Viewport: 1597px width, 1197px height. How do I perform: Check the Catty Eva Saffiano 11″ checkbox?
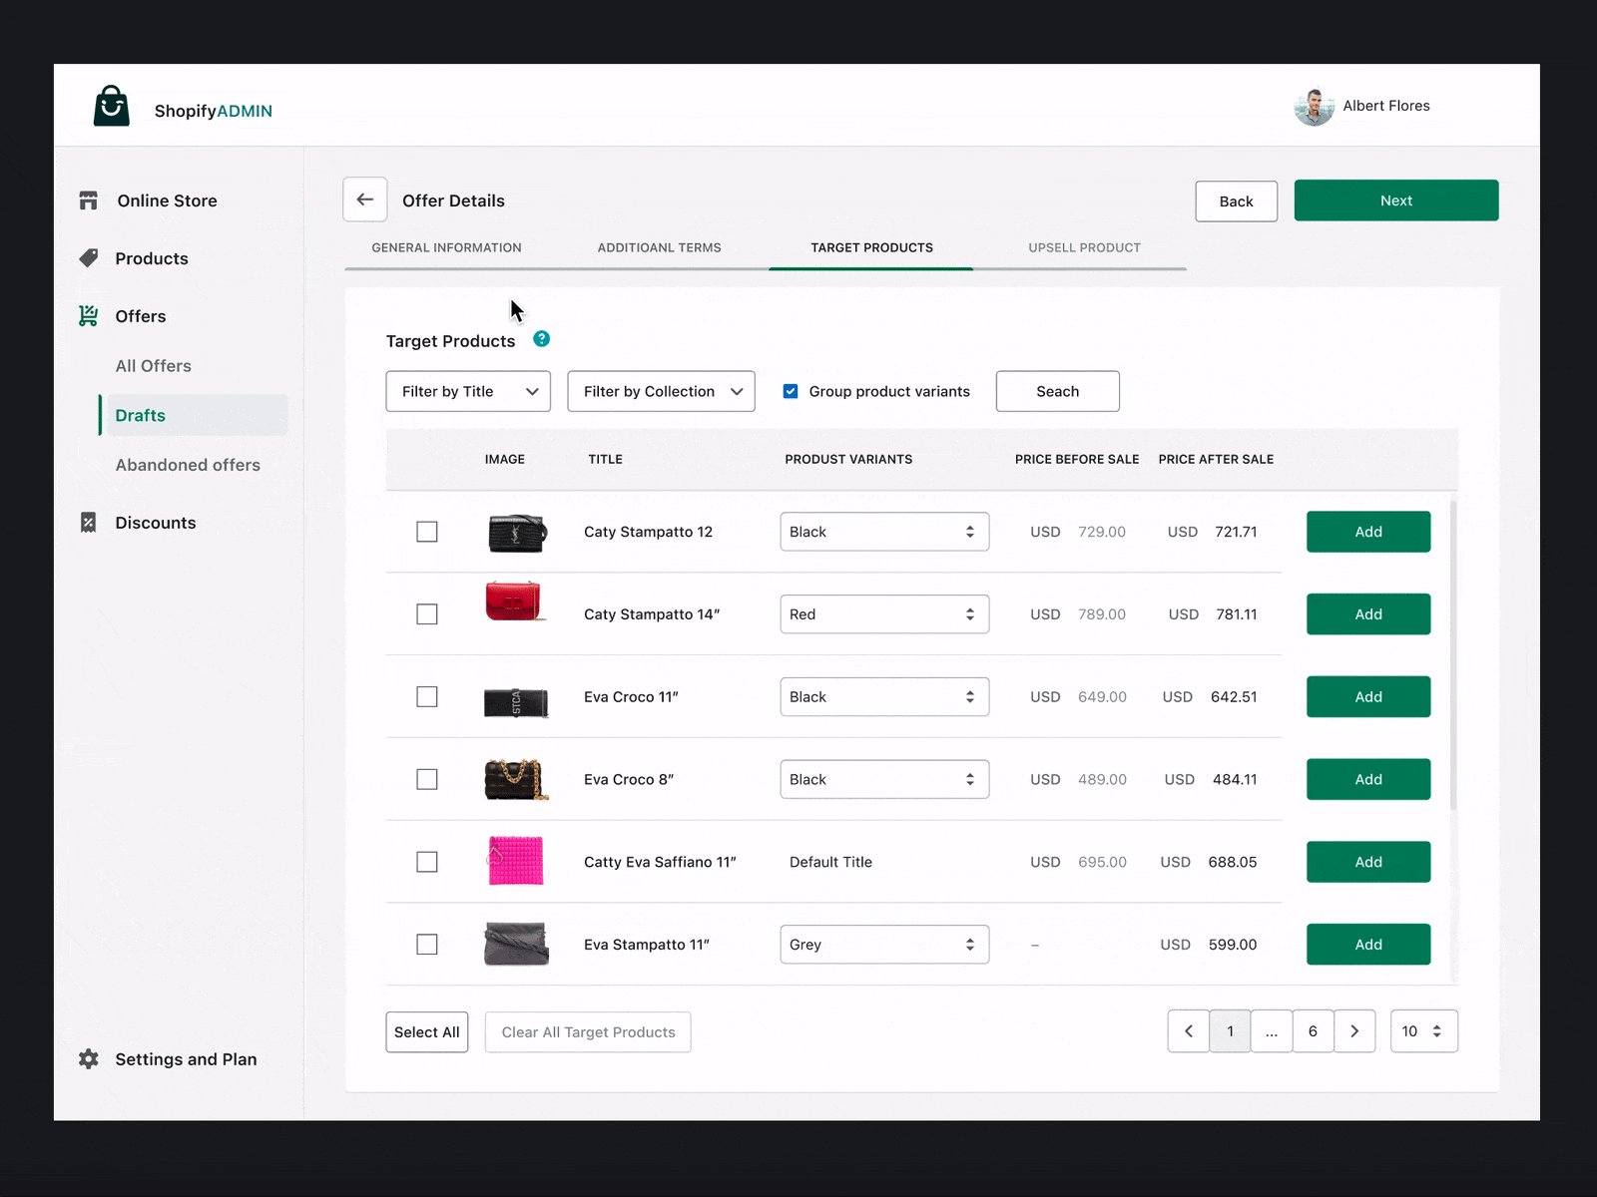(x=427, y=862)
